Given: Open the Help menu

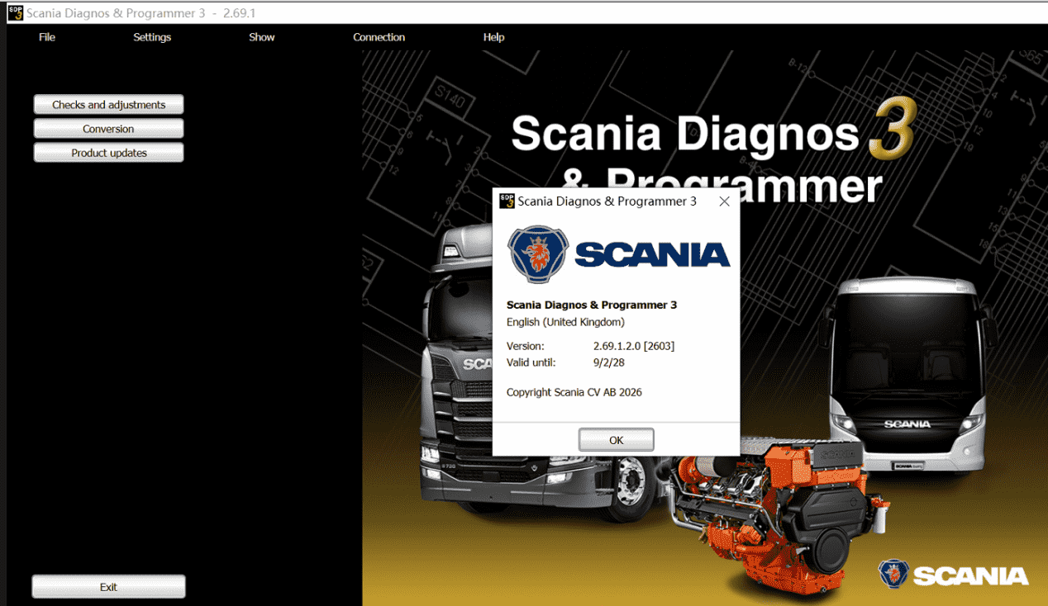Looking at the screenshot, I should 493,37.
